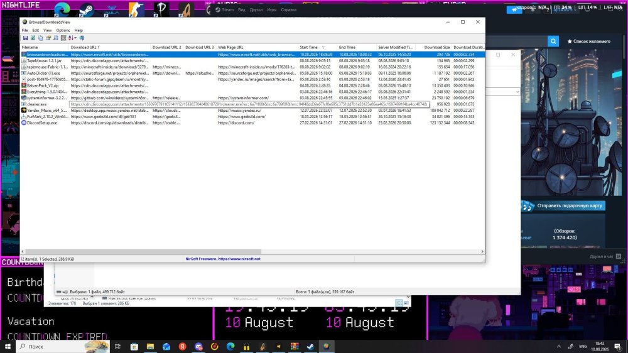Select the Yandex_Music_x64 file icon
The width and height of the screenshot is (628, 353).
tap(24, 111)
